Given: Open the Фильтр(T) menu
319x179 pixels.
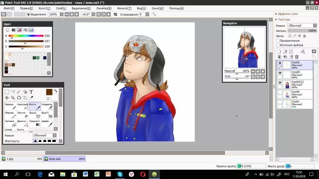Looking at the screenshot, I should (124, 8).
